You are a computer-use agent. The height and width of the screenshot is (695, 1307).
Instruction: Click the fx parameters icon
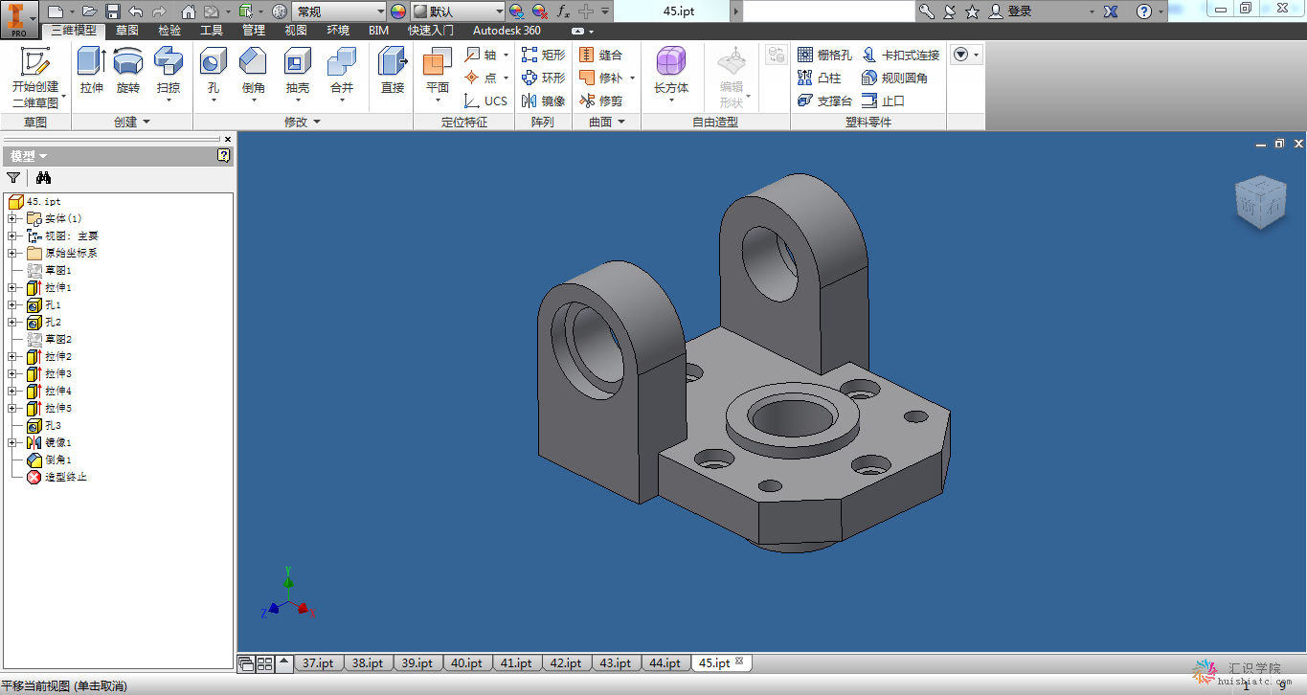click(563, 11)
